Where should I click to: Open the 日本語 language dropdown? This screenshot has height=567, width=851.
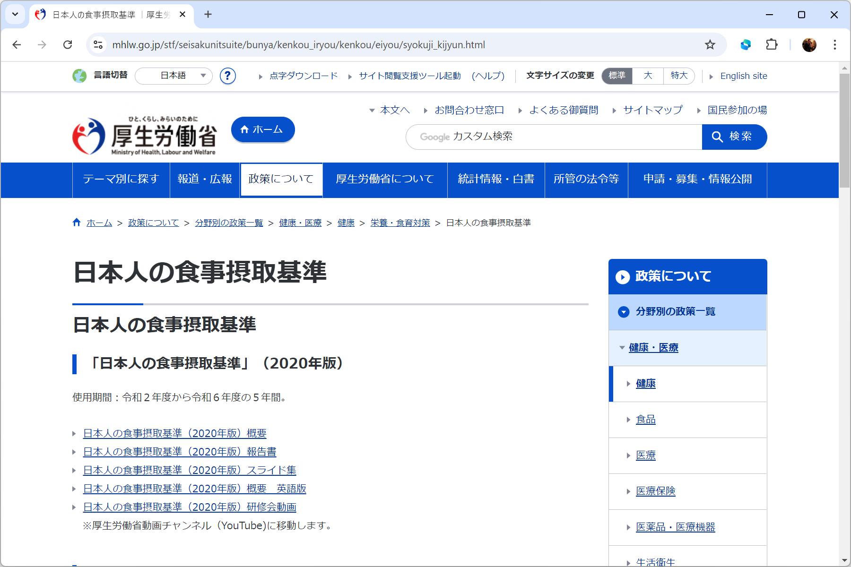[x=174, y=76]
